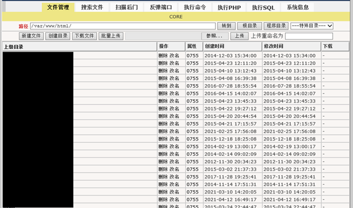Click 删除 in the 2015-04-22 19:27:12 row
The height and width of the screenshot is (208, 353).
tap(163, 109)
